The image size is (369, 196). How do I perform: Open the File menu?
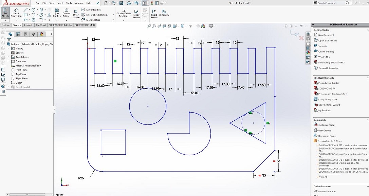pos(37,3)
